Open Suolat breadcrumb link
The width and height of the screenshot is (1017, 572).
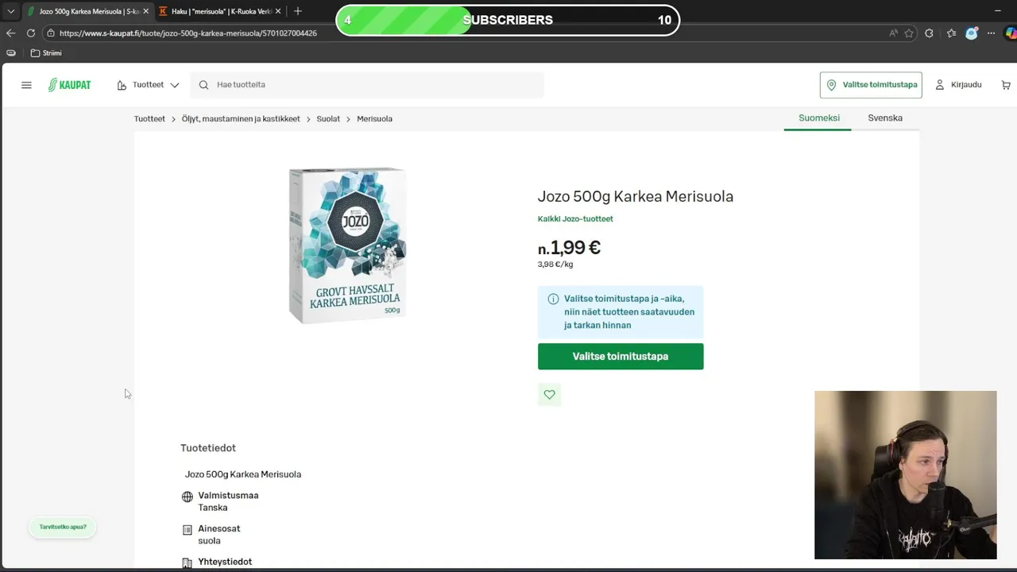point(328,119)
